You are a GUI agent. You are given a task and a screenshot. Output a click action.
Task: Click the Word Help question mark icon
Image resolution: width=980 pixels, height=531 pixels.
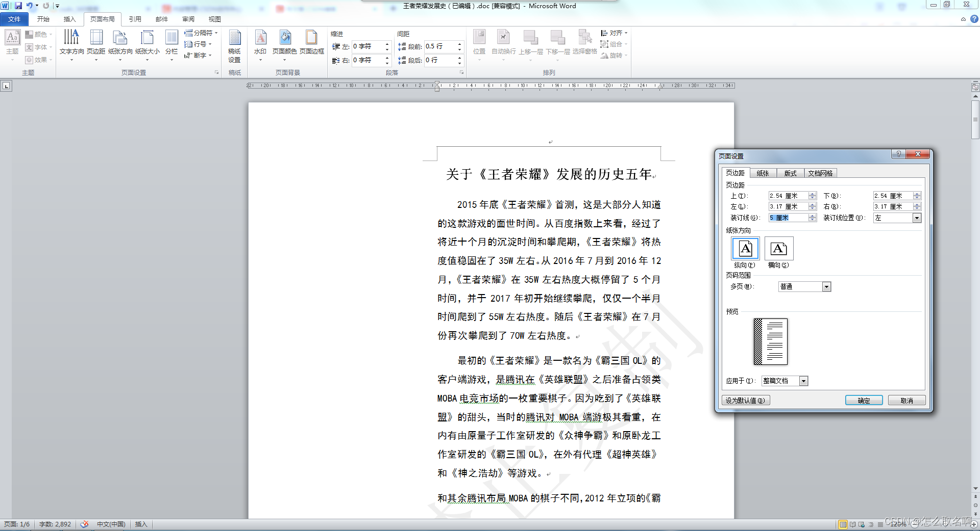[x=974, y=19]
